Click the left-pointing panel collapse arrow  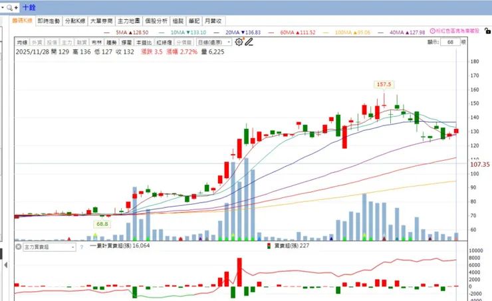(x=5, y=265)
